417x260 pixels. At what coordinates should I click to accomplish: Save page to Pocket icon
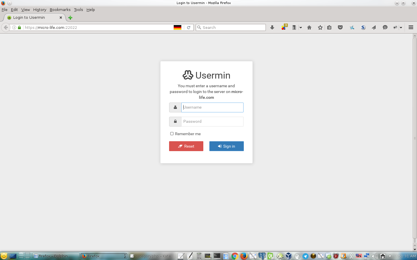[340, 27]
